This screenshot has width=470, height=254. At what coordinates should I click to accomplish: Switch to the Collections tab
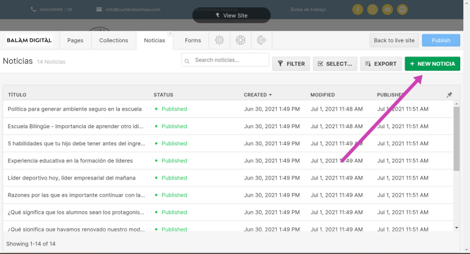[114, 40]
